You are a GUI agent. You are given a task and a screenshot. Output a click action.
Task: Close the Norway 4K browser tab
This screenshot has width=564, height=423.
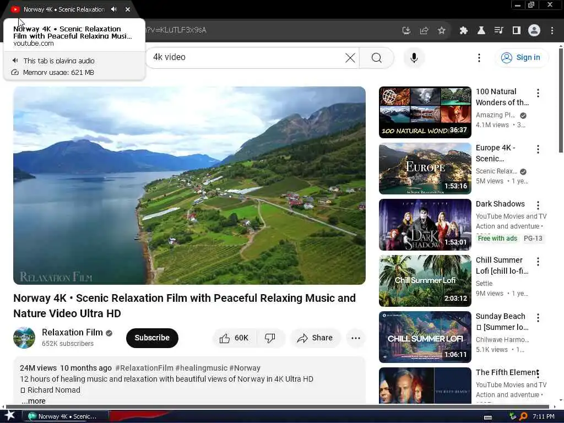point(128,9)
